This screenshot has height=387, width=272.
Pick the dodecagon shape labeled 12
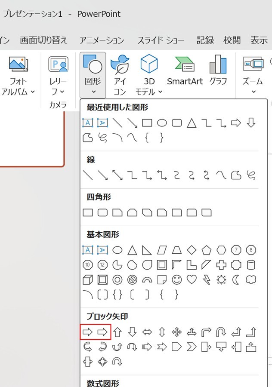click(102, 265)
